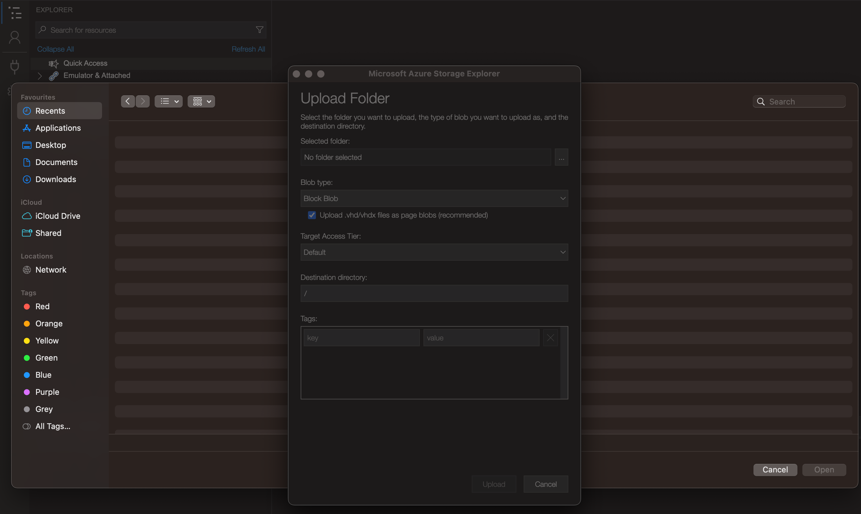Click the Collapse All link

point(55,49)
